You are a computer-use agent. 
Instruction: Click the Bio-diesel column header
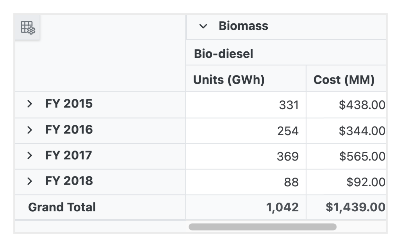(x=224, y=54)
